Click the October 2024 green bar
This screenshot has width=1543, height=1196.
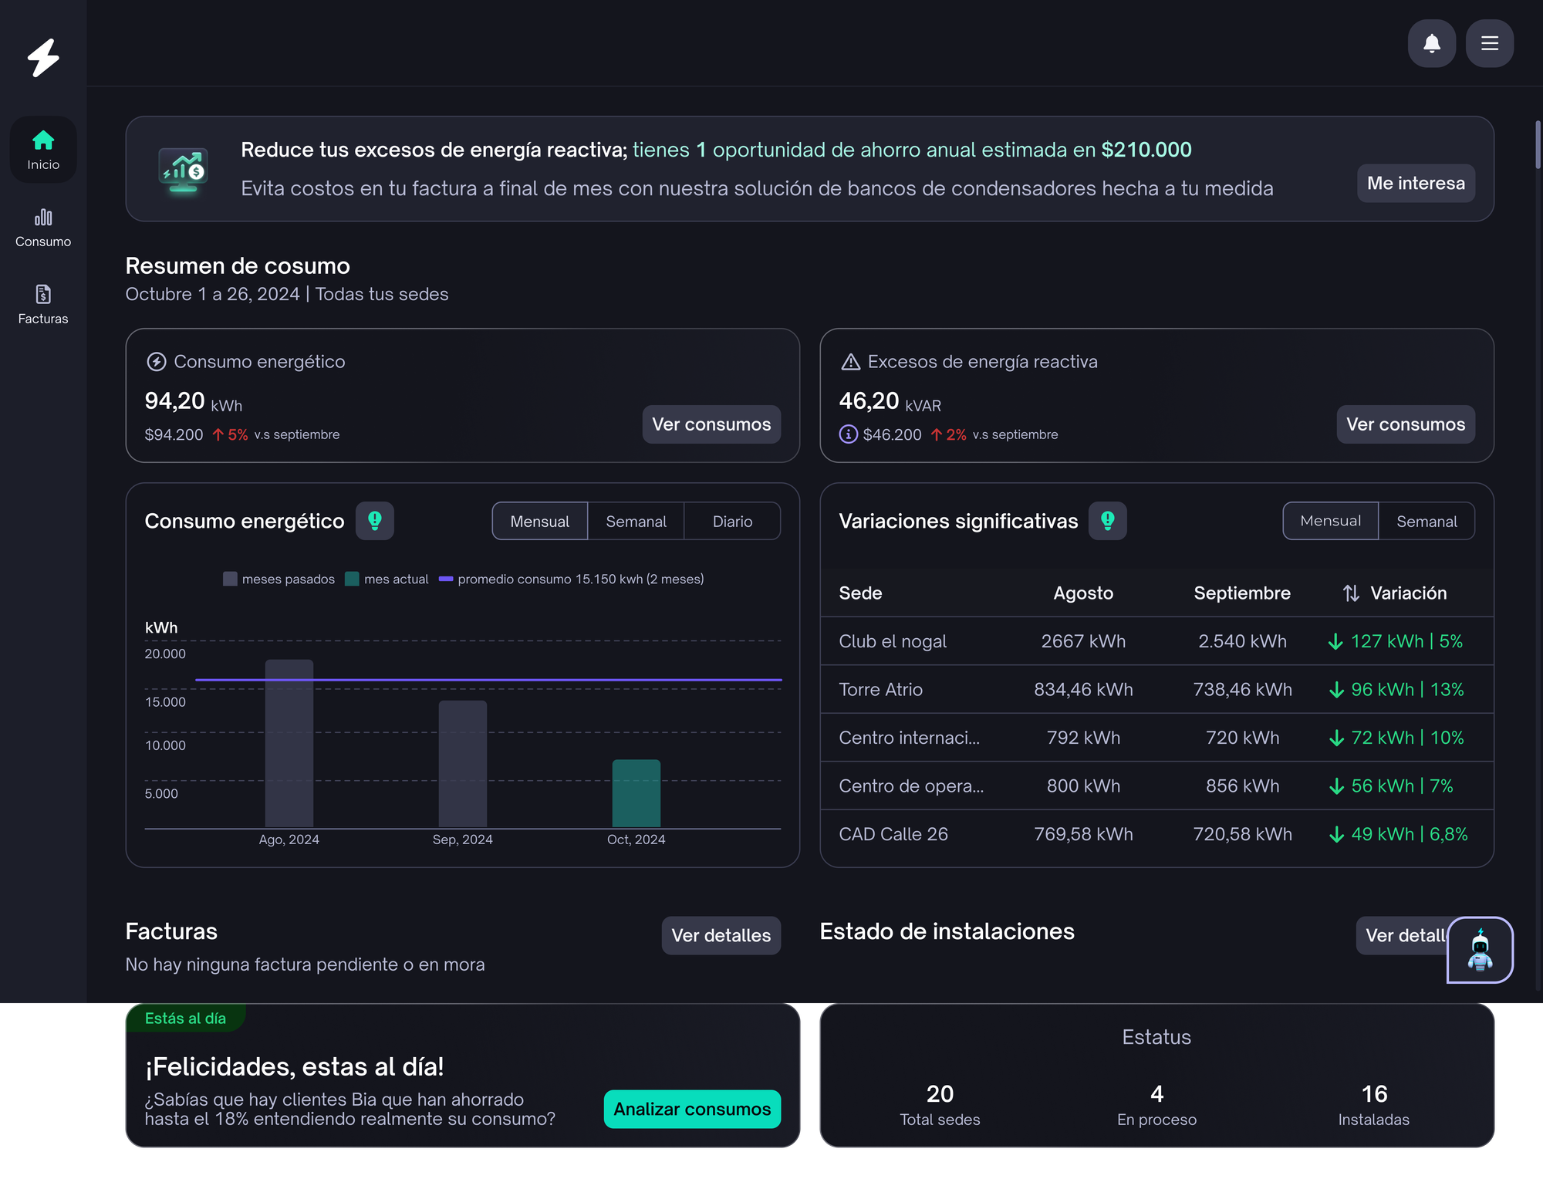pos(636,793)
